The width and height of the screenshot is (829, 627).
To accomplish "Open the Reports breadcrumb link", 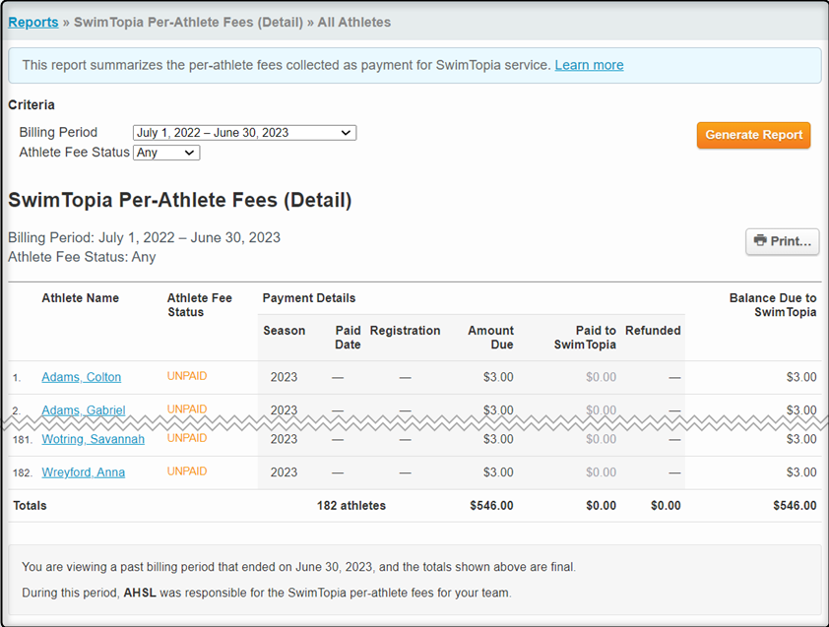I will (x=32, y=22).
